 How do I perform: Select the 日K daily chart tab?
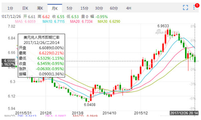coord(25,8)
